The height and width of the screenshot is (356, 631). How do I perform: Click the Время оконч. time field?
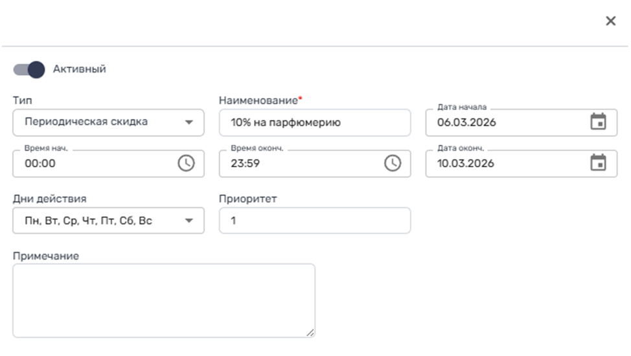(301, 163)
